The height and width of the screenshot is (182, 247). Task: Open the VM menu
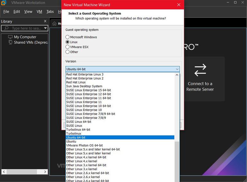pos(39,12)
